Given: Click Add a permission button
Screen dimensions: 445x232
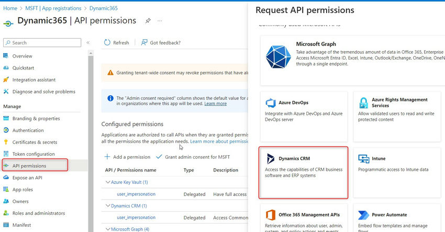Looking at the screenshot, I should pyautogui.click(x=127, y=157).
